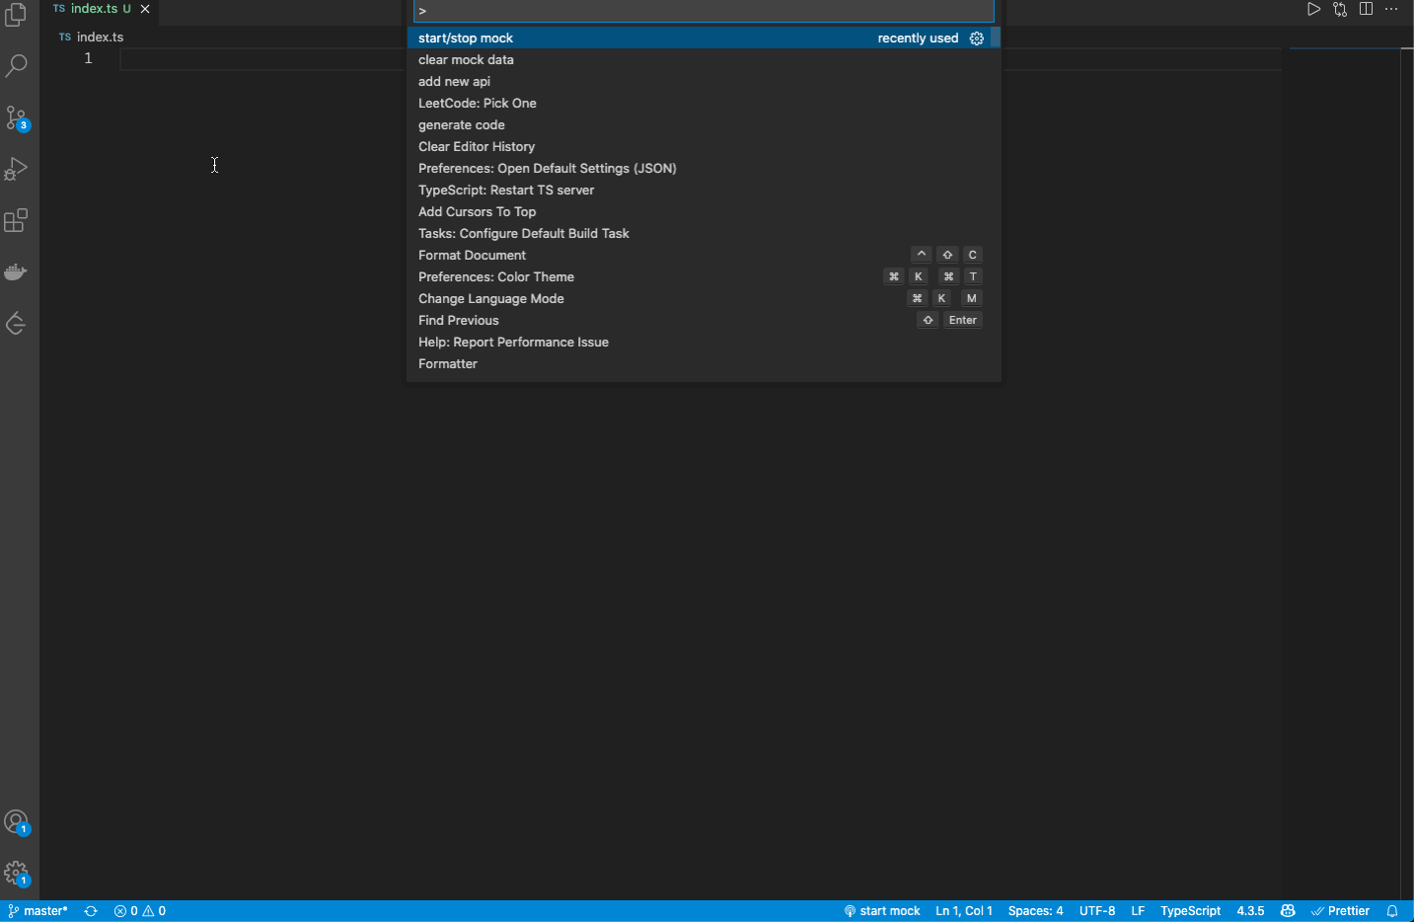Viewport: 1414px width, 922px height.
Task: Choose Tasks: Configure Default Build Task
Action: pyautogui.click(x=704, y=234)
